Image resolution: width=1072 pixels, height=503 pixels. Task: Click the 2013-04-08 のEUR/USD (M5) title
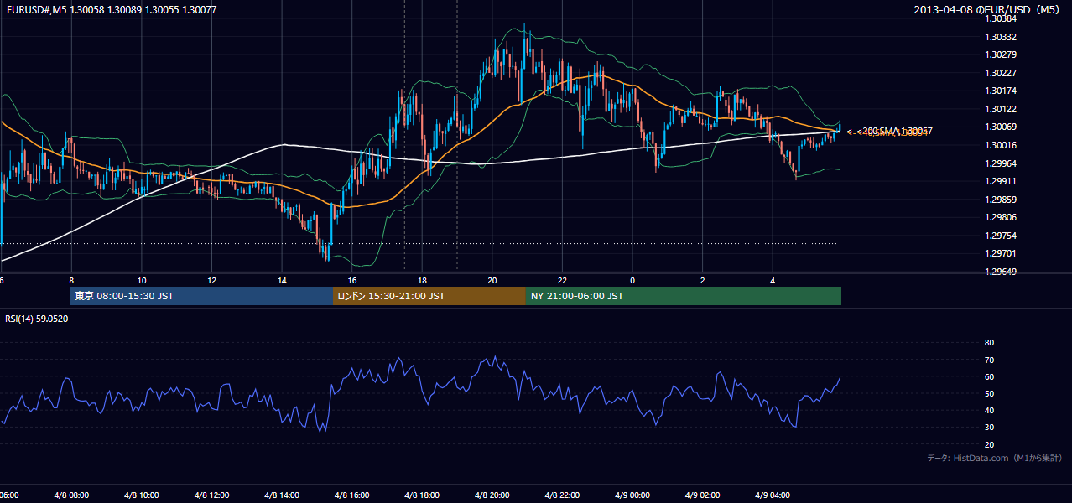(988, 10)
